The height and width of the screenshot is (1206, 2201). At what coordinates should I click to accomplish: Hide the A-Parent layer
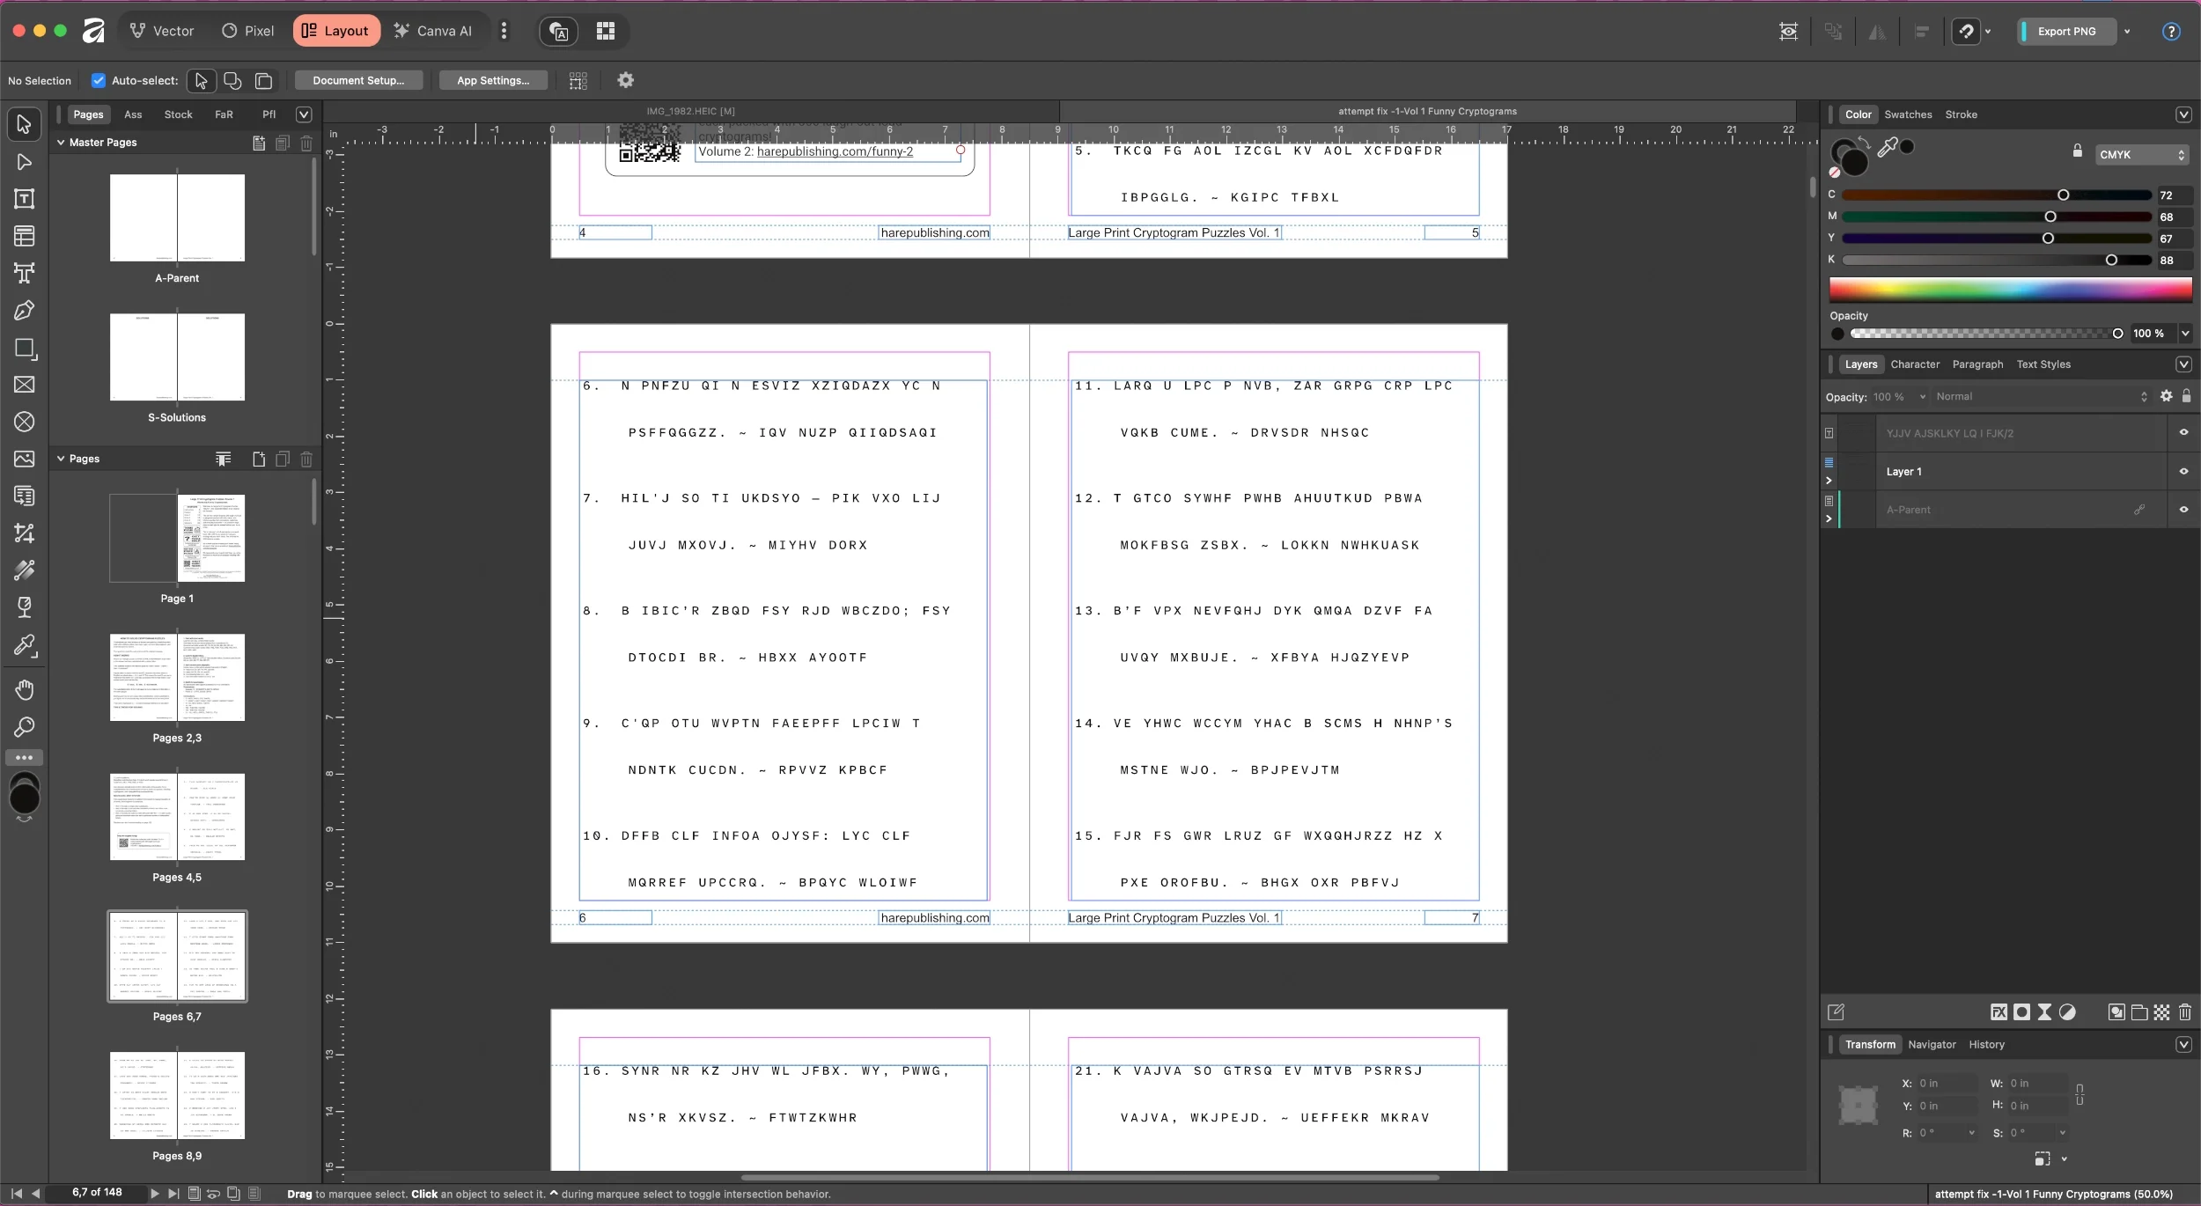(2183, 510)
